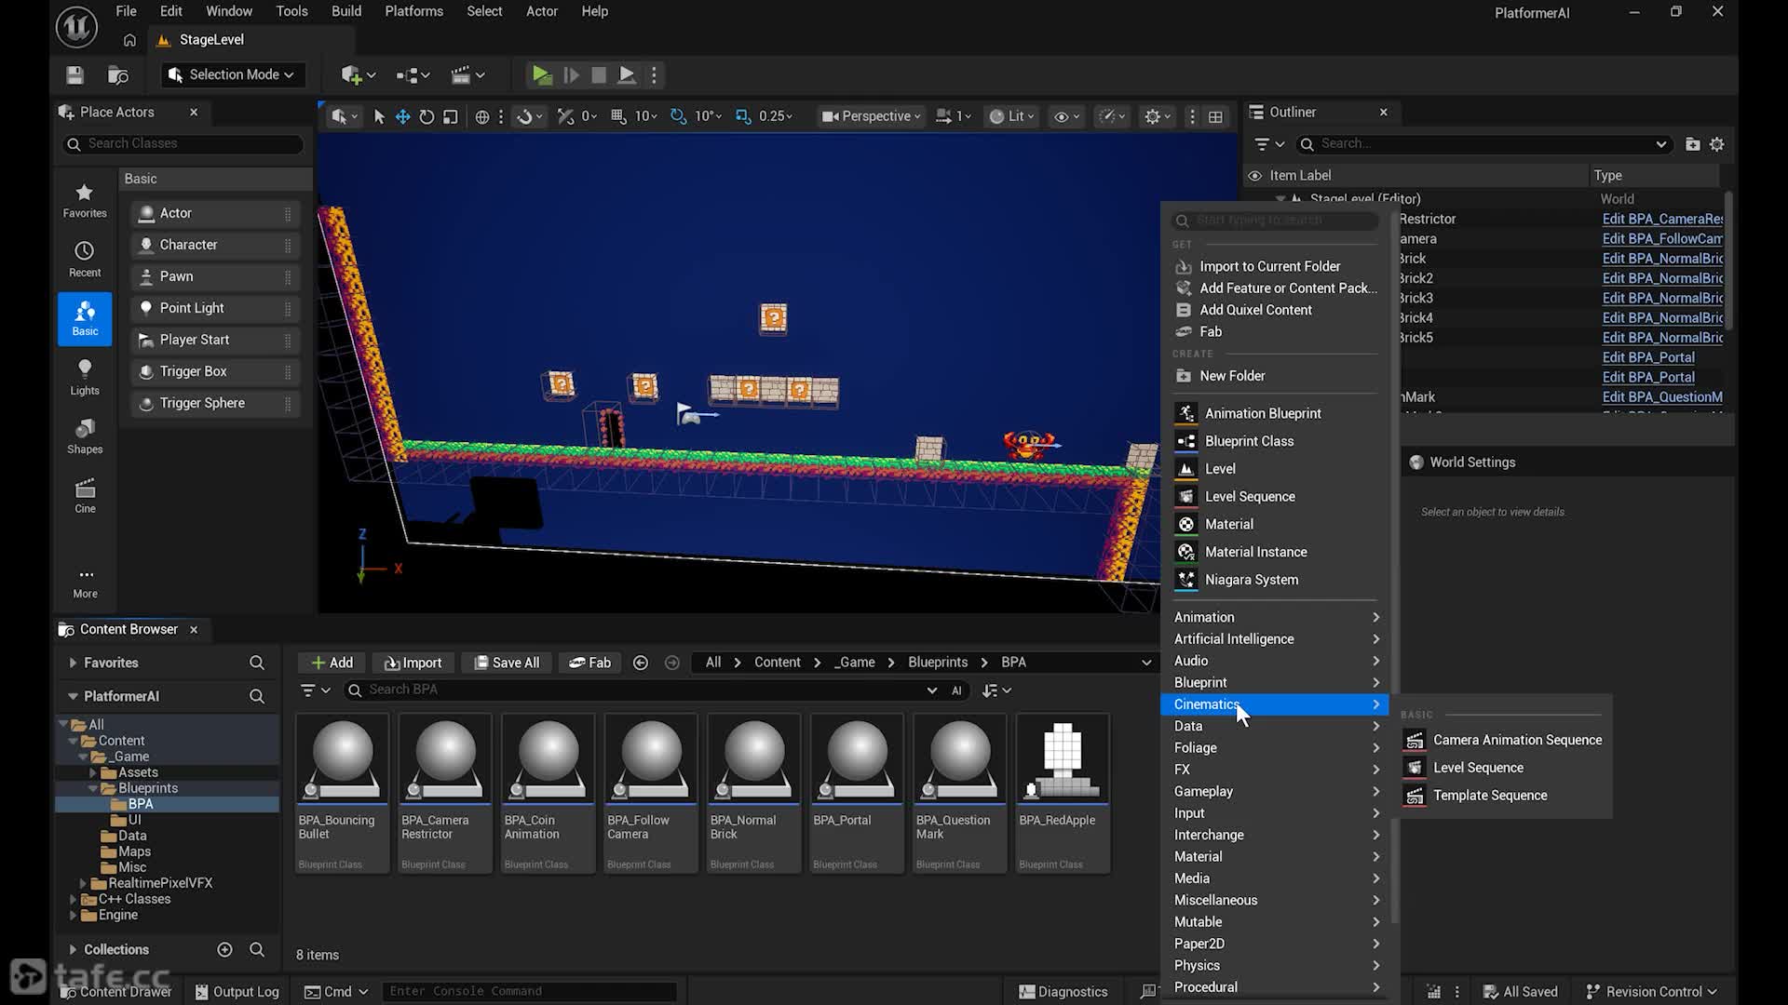Switch to the Lights category in Place Actors
This screenshot has height=1005, width=1788.
pyautogui.click(x=85, y=377)
